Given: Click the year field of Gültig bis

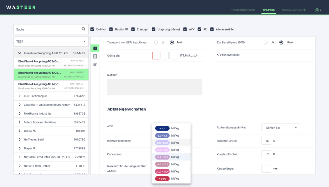Looking at the screenshot, I should click(174, 56).
